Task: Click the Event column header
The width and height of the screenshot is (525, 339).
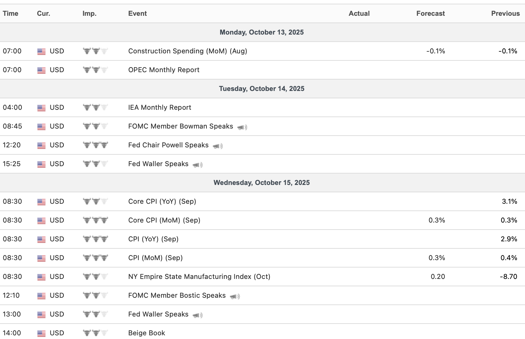Action: point(137,13)
